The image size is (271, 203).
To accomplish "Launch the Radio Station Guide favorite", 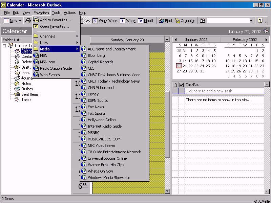I will [56, 68].
